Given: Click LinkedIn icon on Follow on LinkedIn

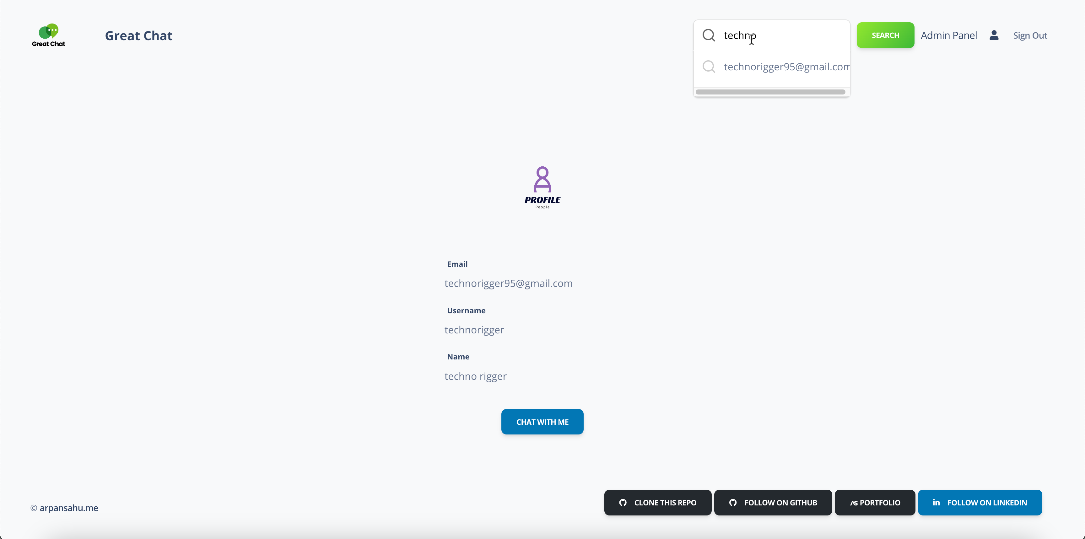Looking at the screenshot, I should point(936,502).
